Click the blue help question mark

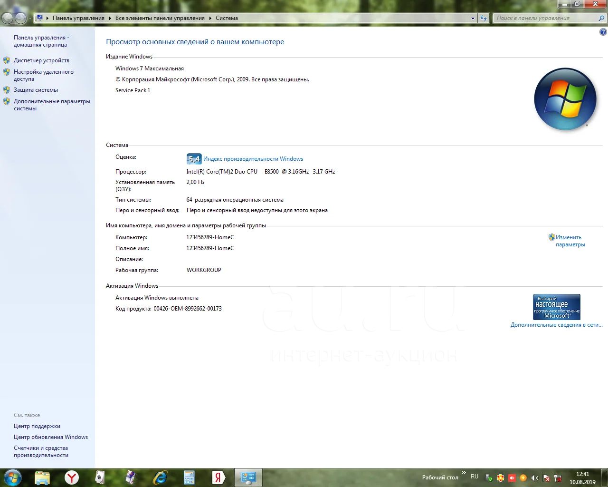[603, 32]
